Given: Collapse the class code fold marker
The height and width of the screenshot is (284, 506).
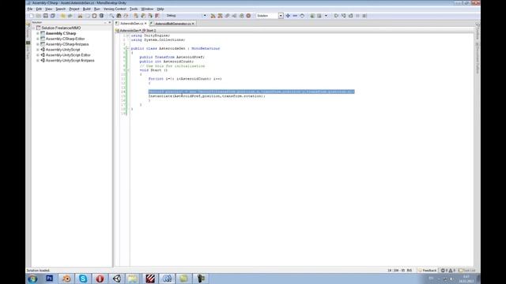Looking at the screenshot, I should click(x=127, y=49).
